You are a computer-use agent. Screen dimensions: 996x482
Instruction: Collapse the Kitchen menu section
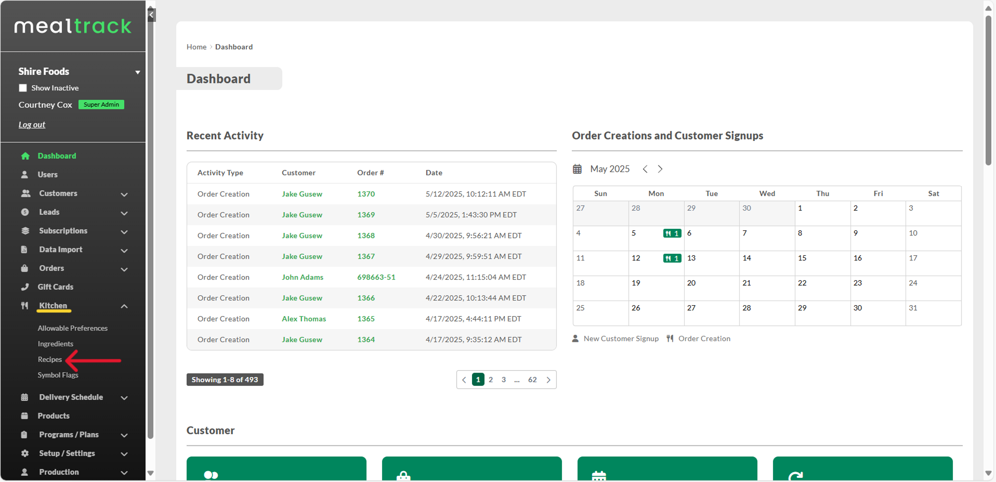(x=124, y=307)
